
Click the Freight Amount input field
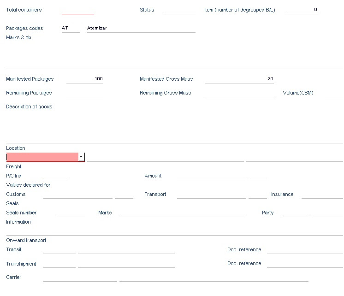tap(211, 176)
